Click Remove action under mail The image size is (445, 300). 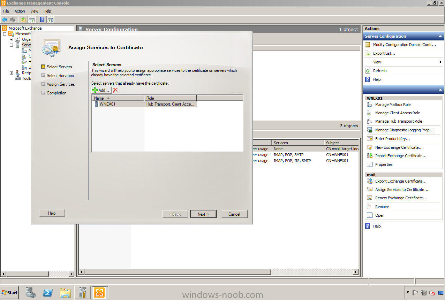[x=382, y=207]
